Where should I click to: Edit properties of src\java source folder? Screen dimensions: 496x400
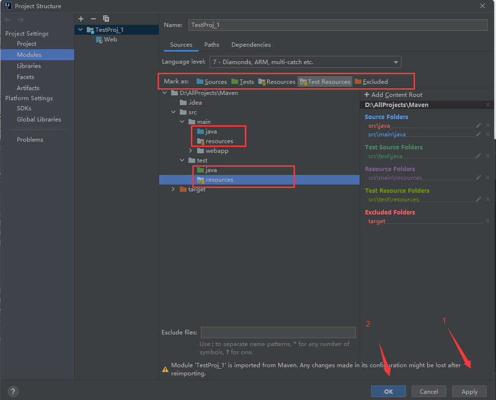point(479,125)
